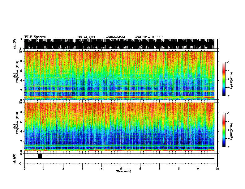Screen dimensions: 245x189
Task: Click the ch.1 frequency tick "4" kHz
Action: 21,81
